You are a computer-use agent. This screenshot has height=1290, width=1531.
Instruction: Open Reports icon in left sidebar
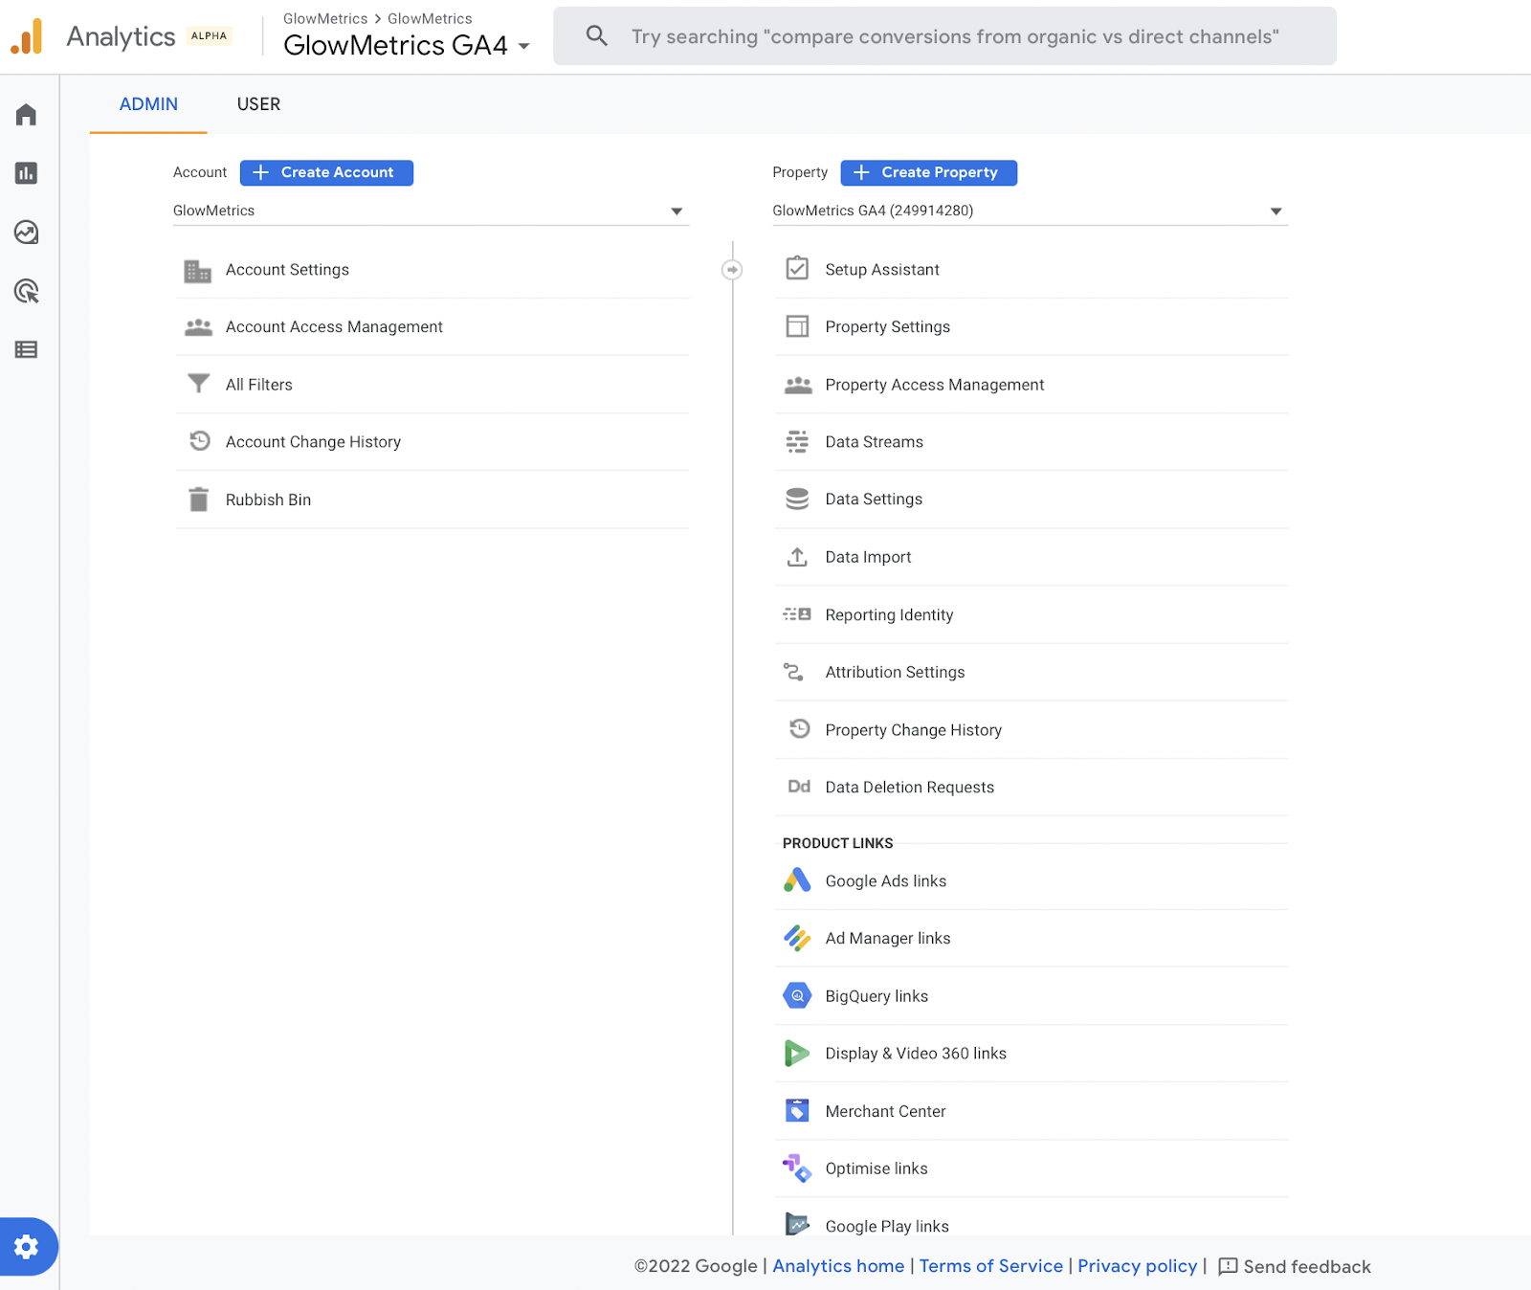point(26,173)
